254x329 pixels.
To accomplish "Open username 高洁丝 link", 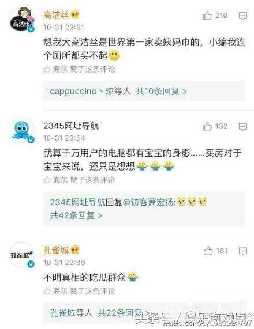I will click(56, 15).
